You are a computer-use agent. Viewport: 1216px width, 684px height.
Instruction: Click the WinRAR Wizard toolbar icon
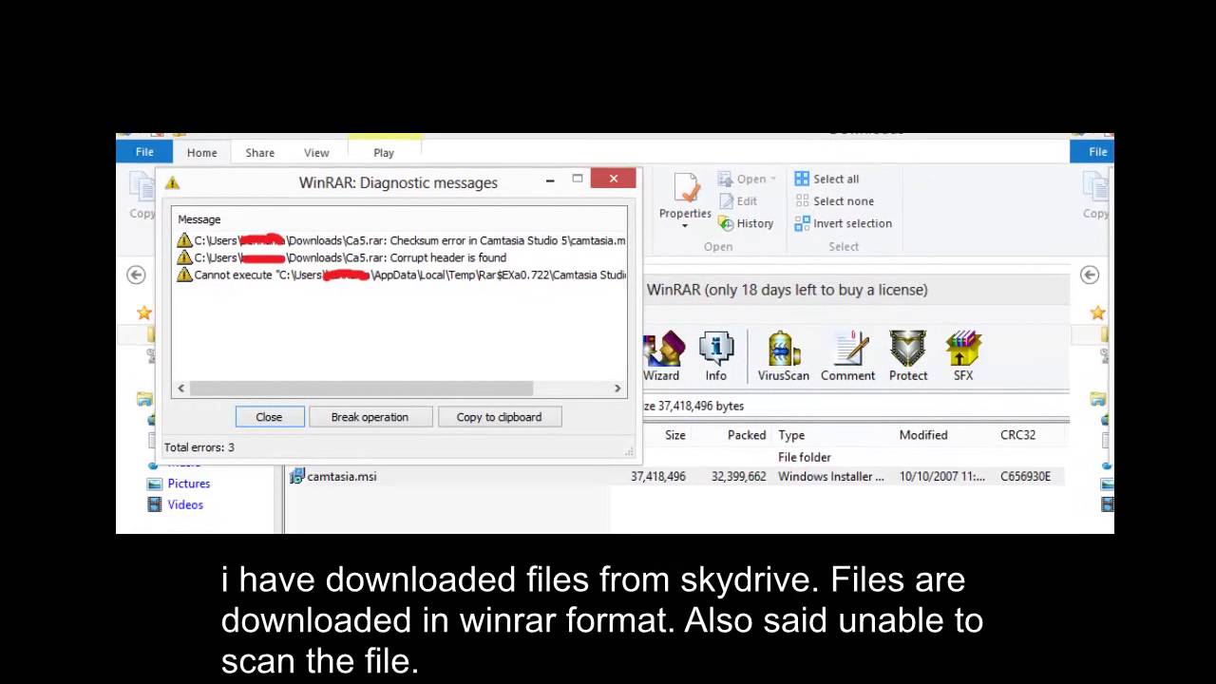tap(662, 356)
